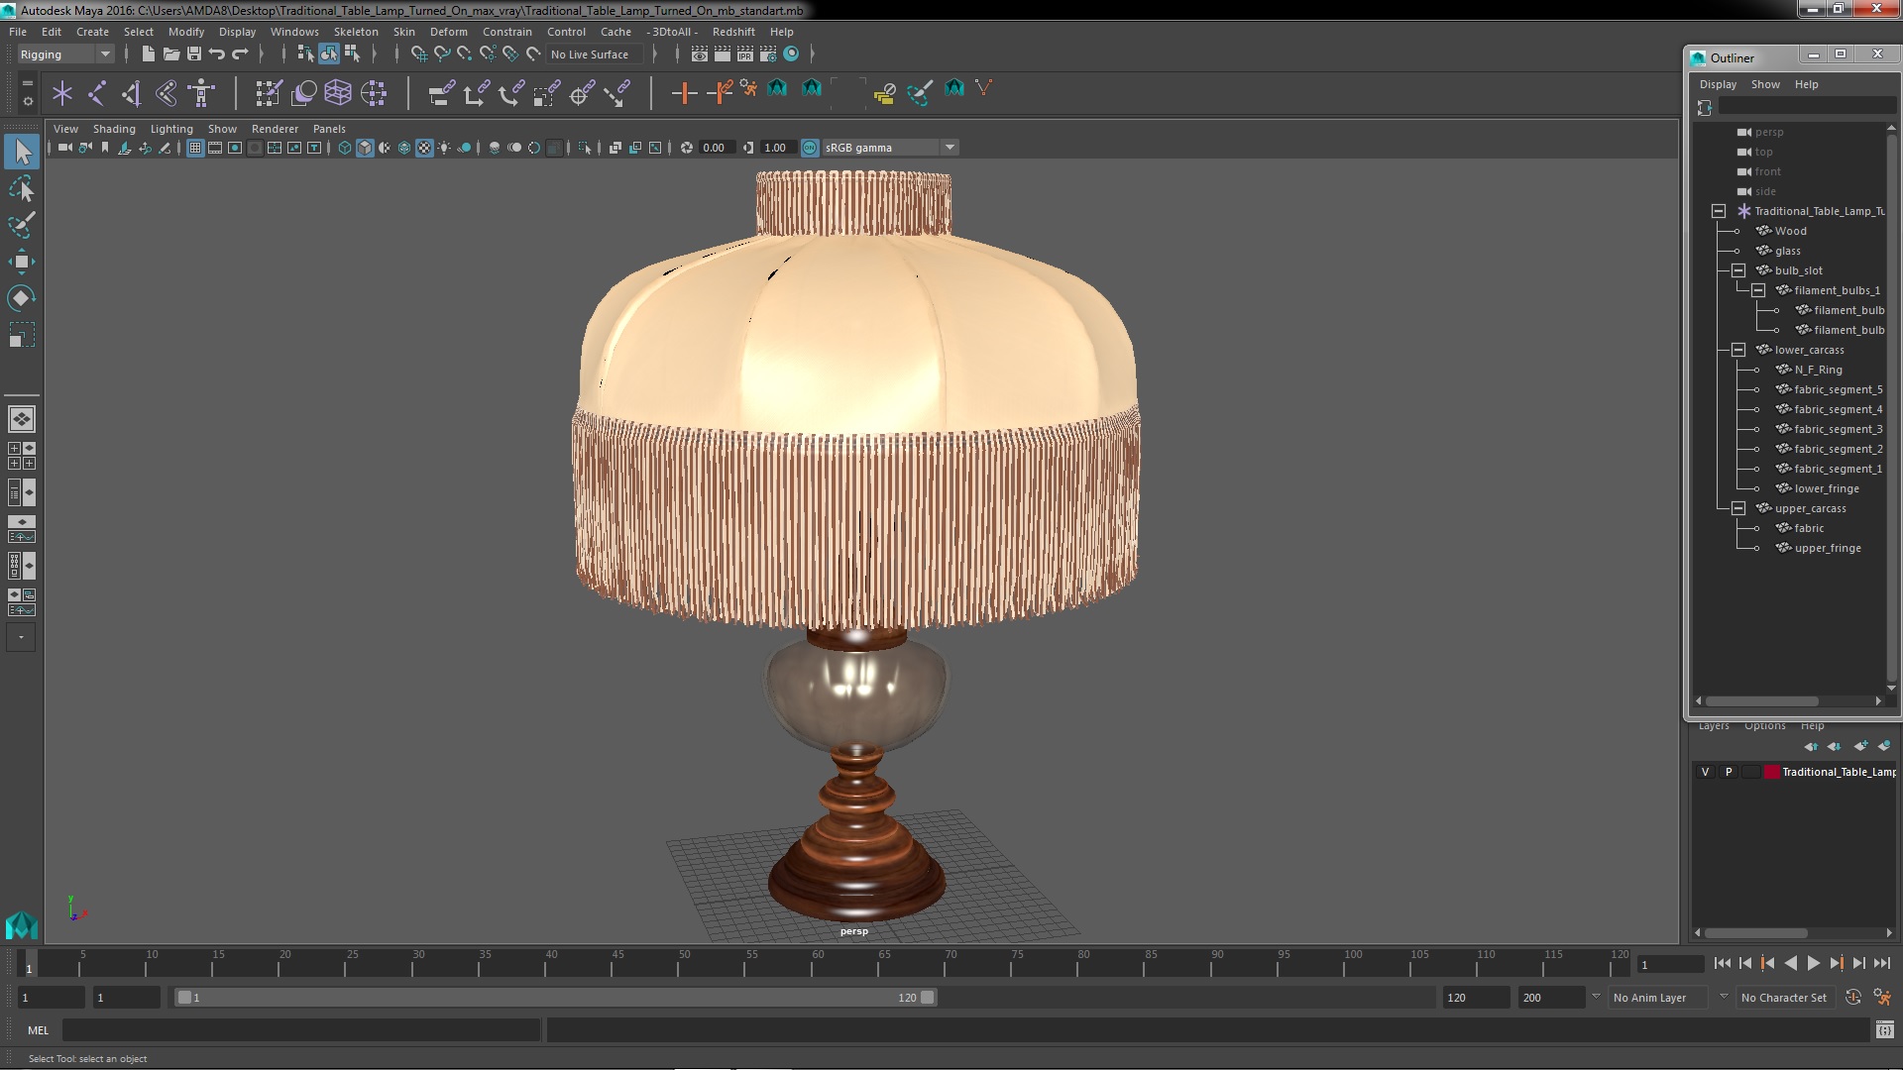Choose the Move tool

tap(21, 262)
